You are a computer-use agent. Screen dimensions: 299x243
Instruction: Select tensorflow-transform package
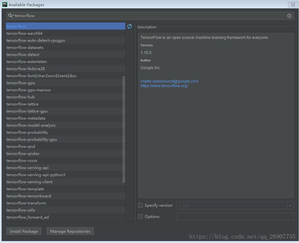click(65, 203)
